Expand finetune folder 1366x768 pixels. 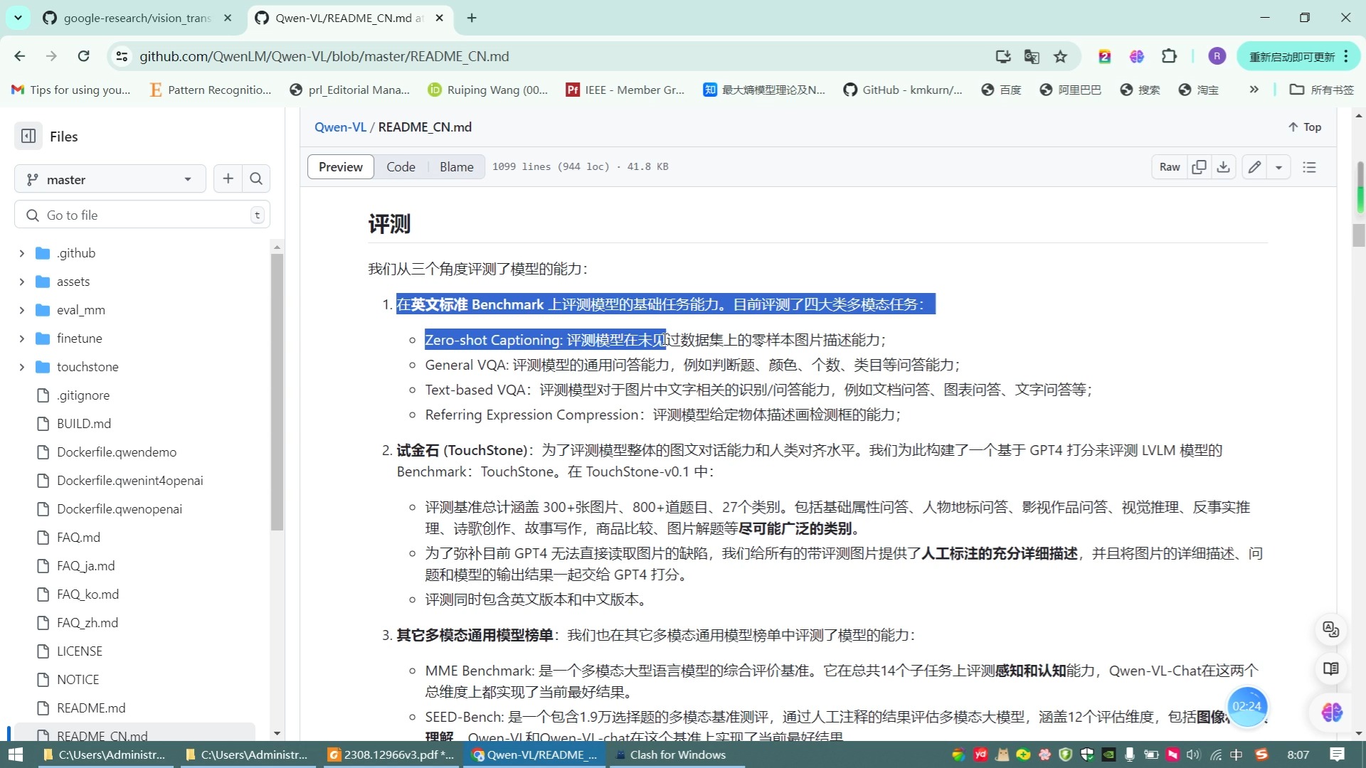pyautogui.click(x=21, y=338)
